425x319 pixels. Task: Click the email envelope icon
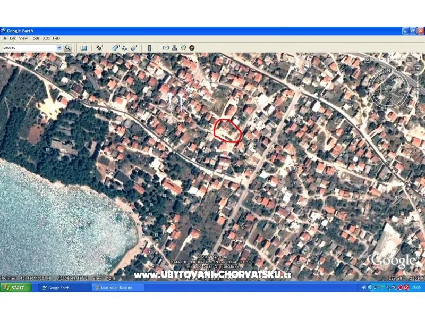[x=166, y=48]
